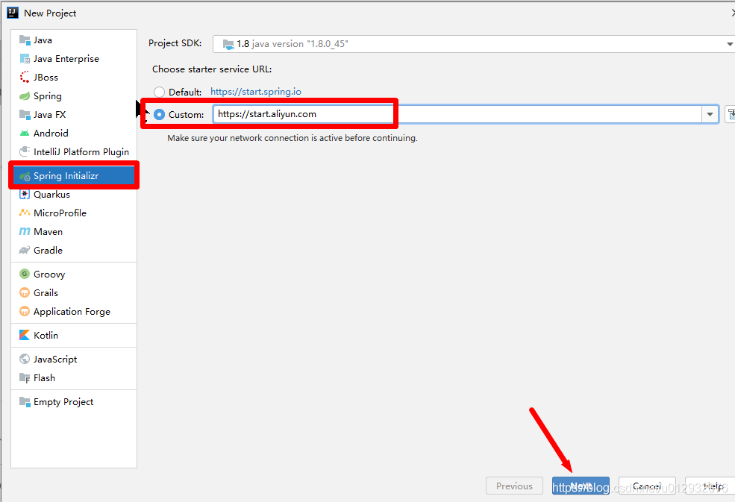Click the IntelliJ Platform Plugin icon

[x=25, y=152]
